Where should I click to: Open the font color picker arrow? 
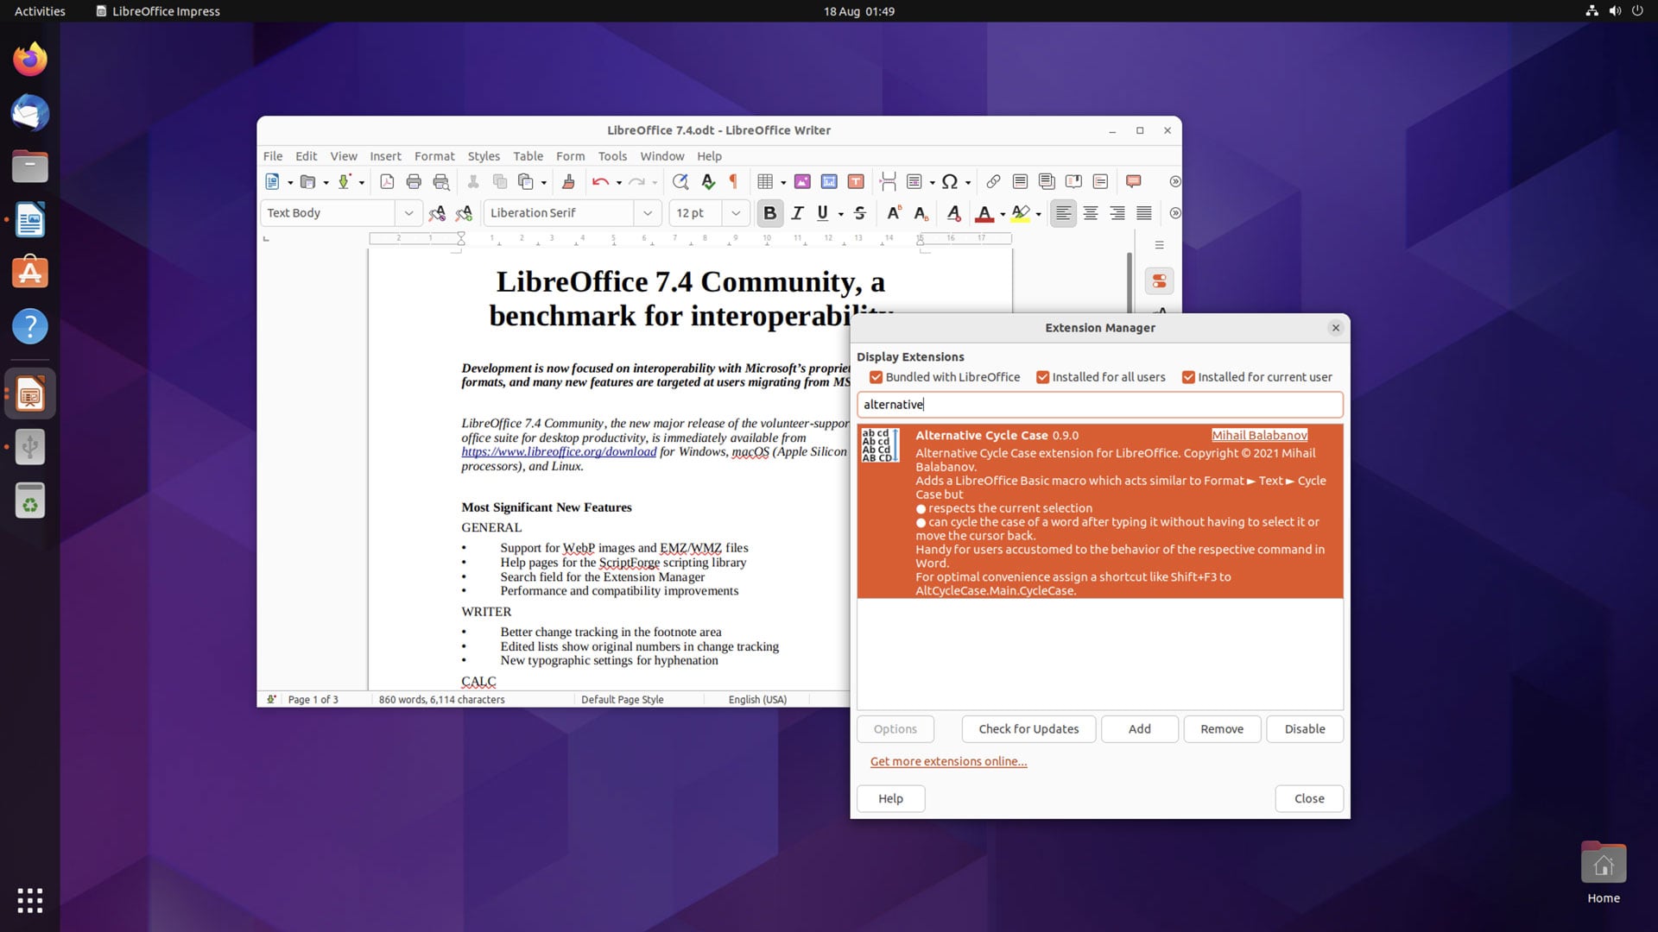pos(1003,214)
